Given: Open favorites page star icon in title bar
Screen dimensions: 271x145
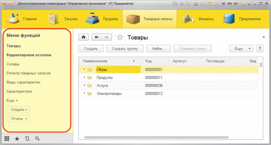Looking at the screenshot, I should pyautogui.click(x=202, y=4).
